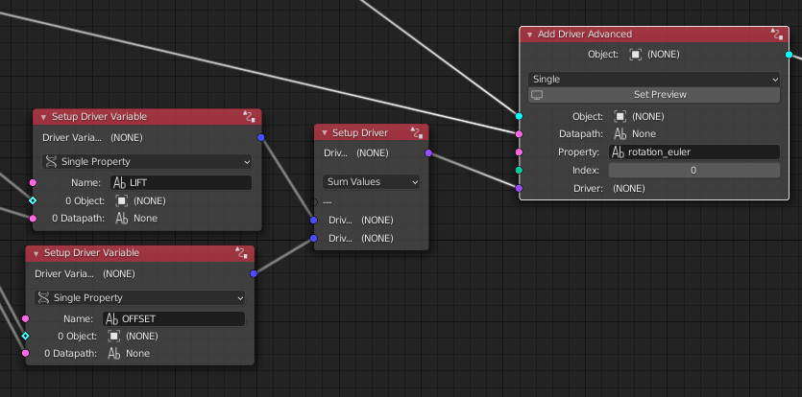Screen dimensions: 802x397
Task: Collapse the LIFT Setup Driver Variable node
Action: tap(43, 117)
